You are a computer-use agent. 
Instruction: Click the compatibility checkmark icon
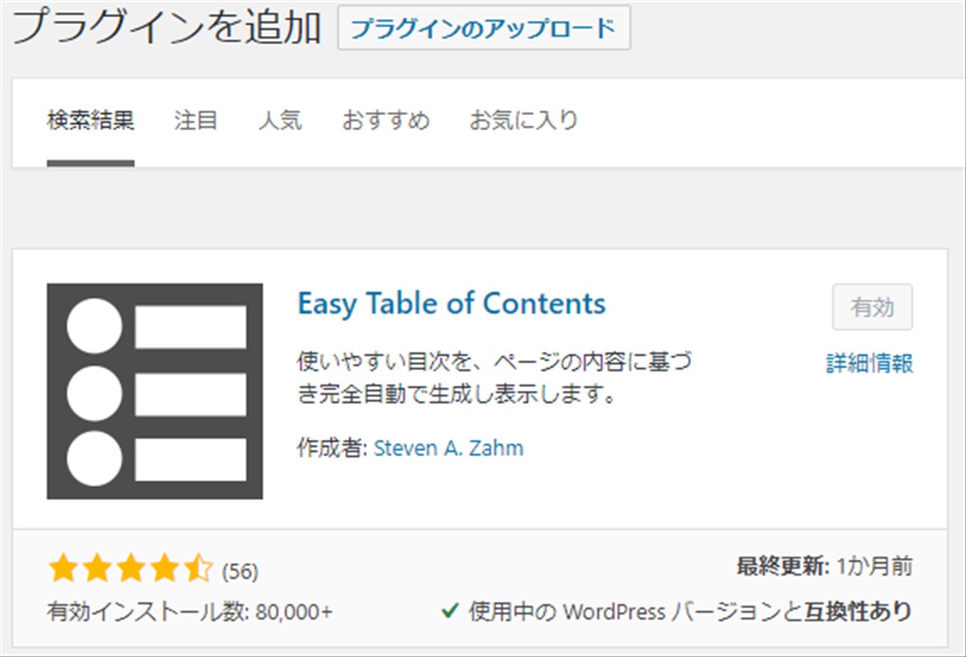pos(450,612)
